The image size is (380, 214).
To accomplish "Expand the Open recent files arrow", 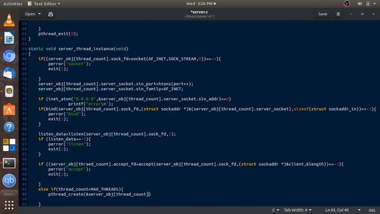I will 40,14.
